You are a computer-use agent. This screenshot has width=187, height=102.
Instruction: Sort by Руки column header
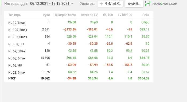(x=46, y=15)
